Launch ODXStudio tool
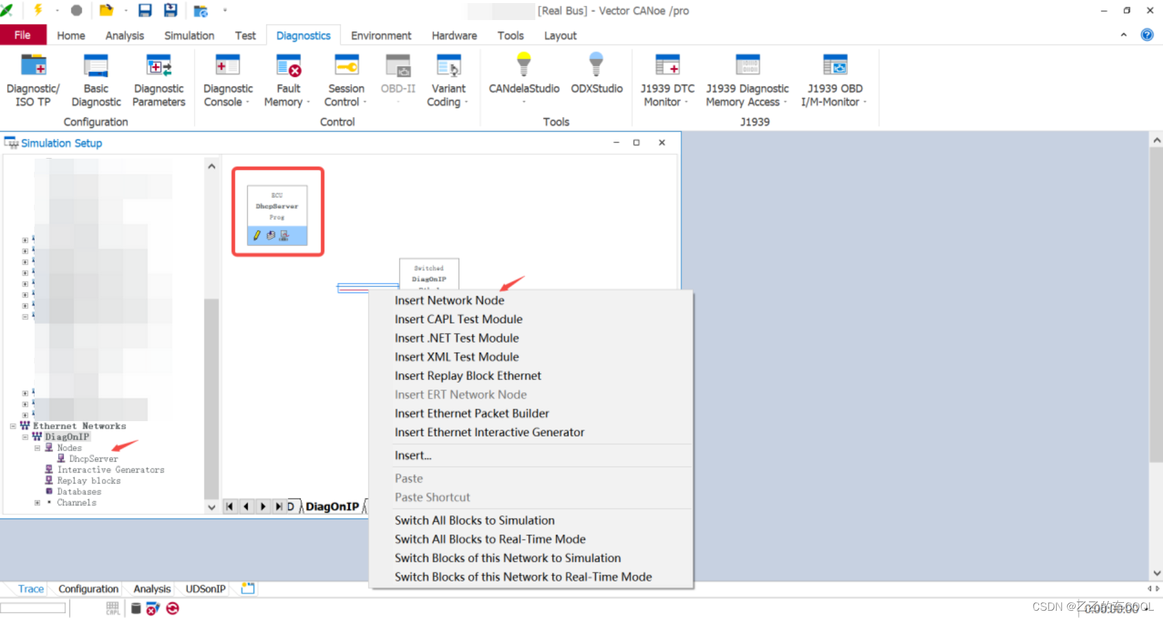This screenshot has height=618, width=1163. click(x=597, y=75)
